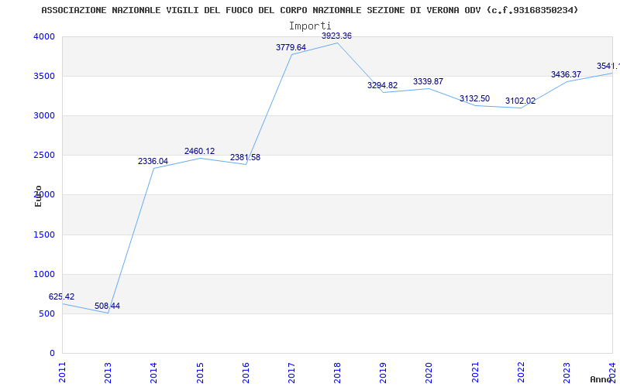Viewport: 620px width, 387px height.
Task: Select the 3779.64 data label
Action: tap(291, 47)
